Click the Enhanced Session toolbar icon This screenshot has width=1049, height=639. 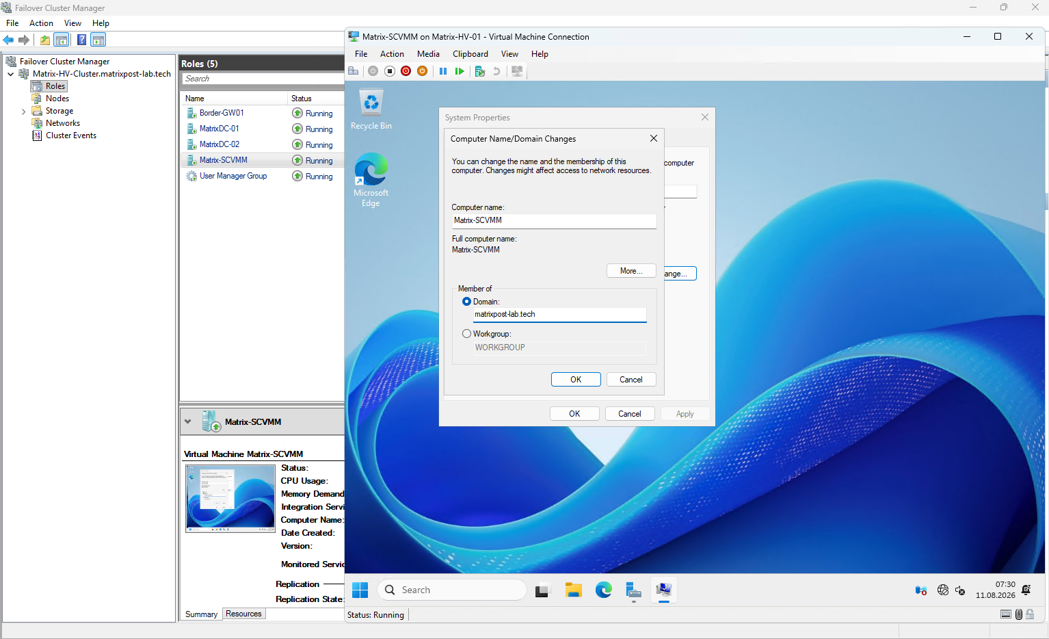(517, 71)
